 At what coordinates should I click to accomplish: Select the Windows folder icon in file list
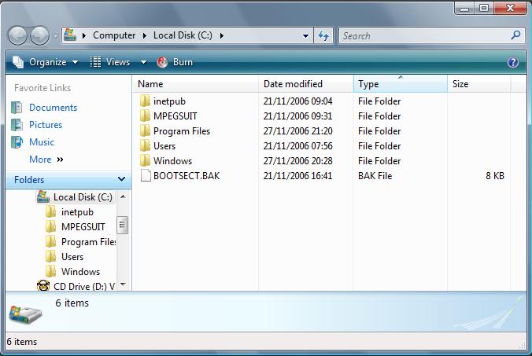tap(145, 160)
